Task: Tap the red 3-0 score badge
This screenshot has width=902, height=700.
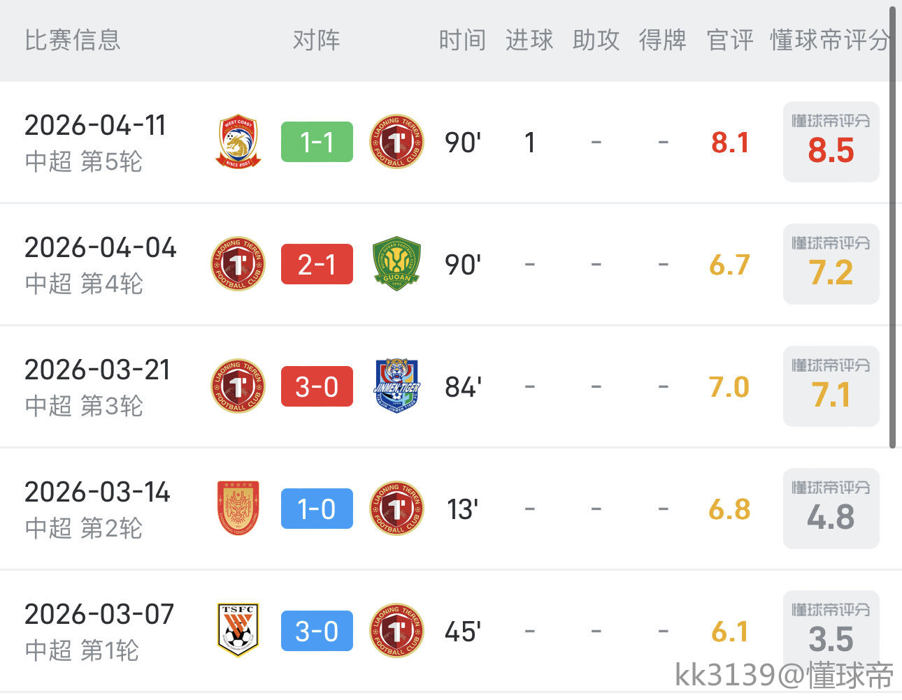Action: tap(317, 386)
